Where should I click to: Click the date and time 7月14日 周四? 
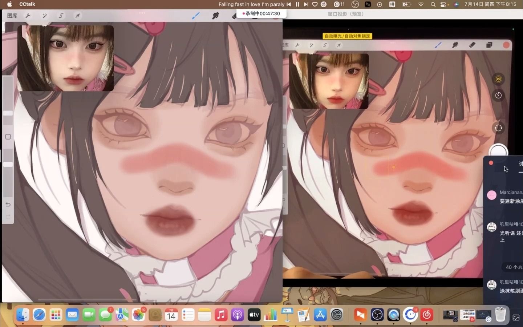click(x=490, y=4)
